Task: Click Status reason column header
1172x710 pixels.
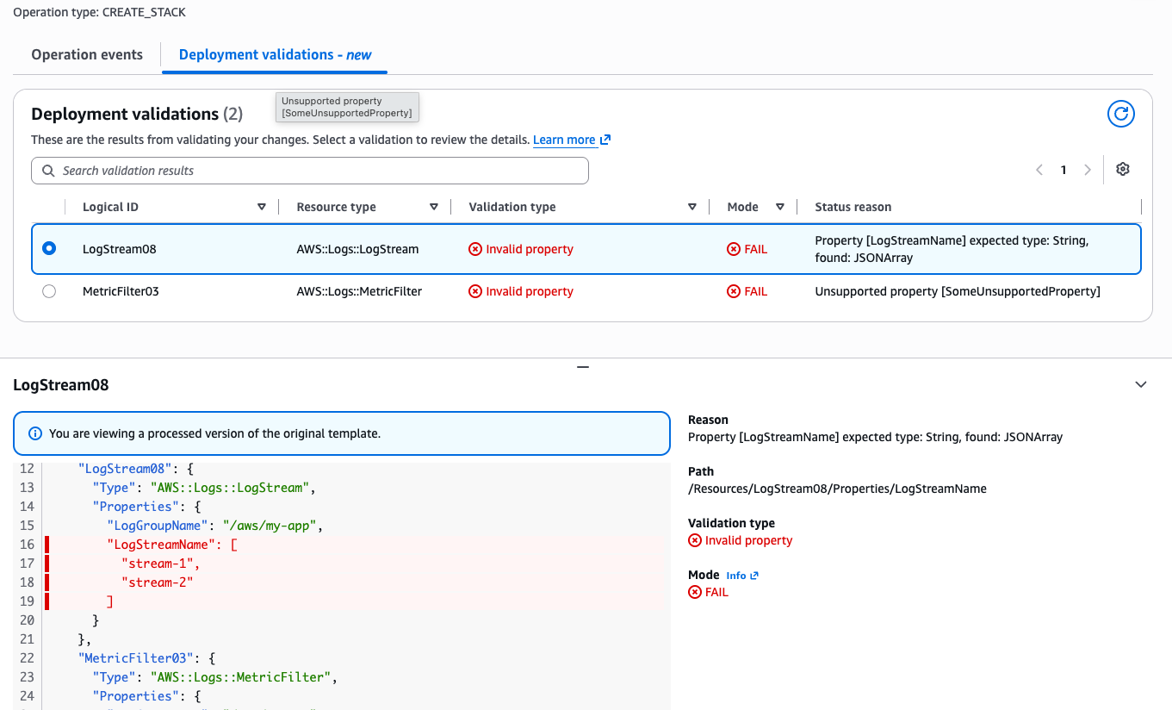Action: tap(853, 207)
